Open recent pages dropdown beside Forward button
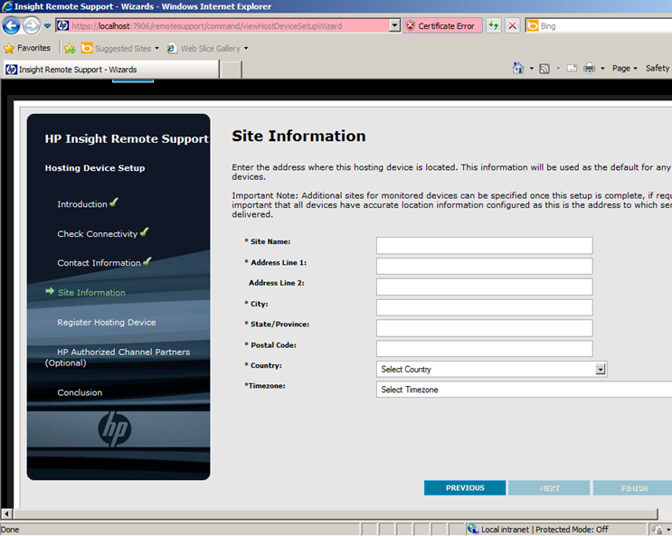 (x=47, y=26)
